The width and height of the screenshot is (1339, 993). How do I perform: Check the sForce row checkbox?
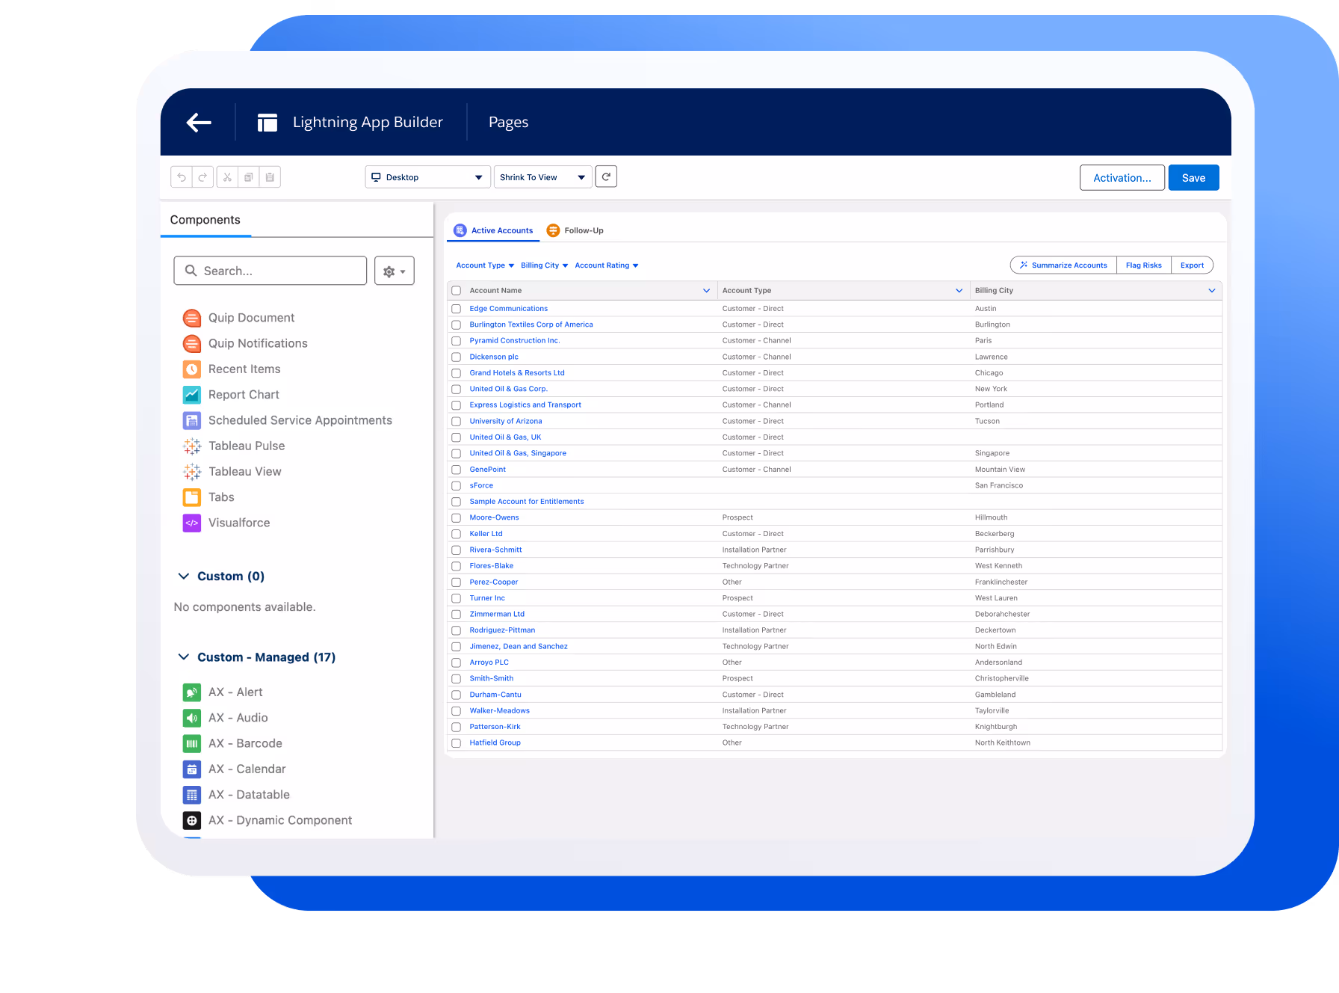point(456,486)
